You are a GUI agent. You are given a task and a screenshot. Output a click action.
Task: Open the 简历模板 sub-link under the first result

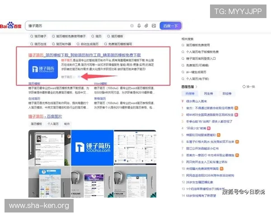(34, 84)
